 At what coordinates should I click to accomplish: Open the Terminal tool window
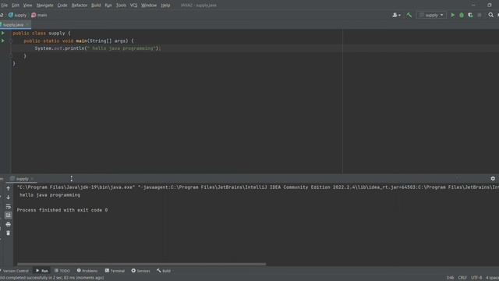pos(115,271)
